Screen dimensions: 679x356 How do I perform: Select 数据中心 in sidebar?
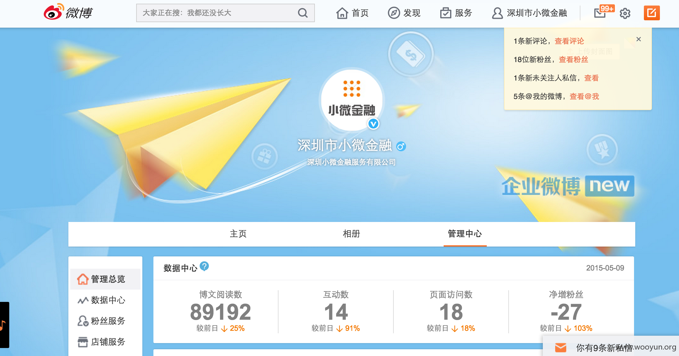[105, 300]
